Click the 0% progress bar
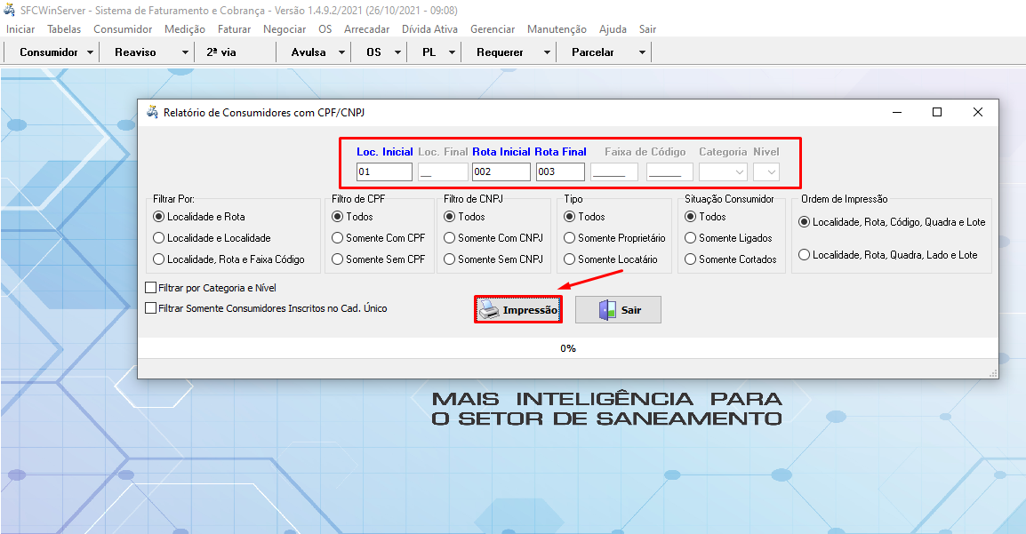Viewport: 1026px width, 534px height. coord(567,348)
